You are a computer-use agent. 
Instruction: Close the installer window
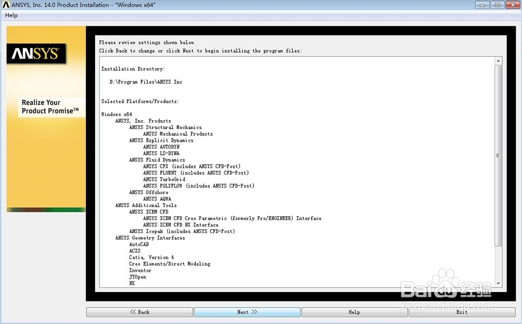point(513,5)
